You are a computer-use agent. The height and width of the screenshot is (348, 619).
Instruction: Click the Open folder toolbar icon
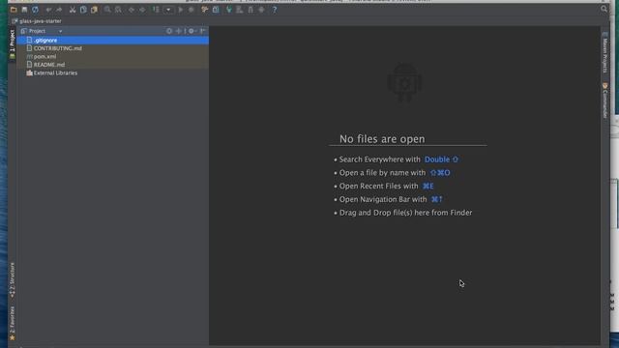coord(14,10)
